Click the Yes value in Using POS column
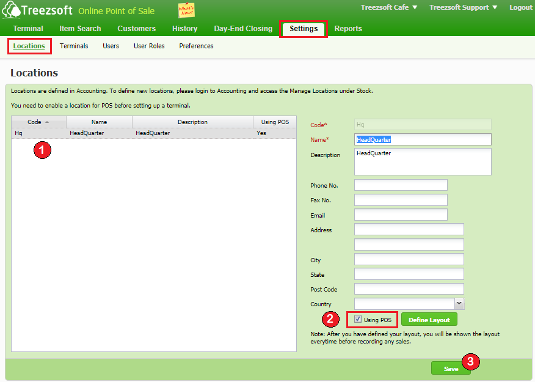535x382 pixels. tap(261, 133)
